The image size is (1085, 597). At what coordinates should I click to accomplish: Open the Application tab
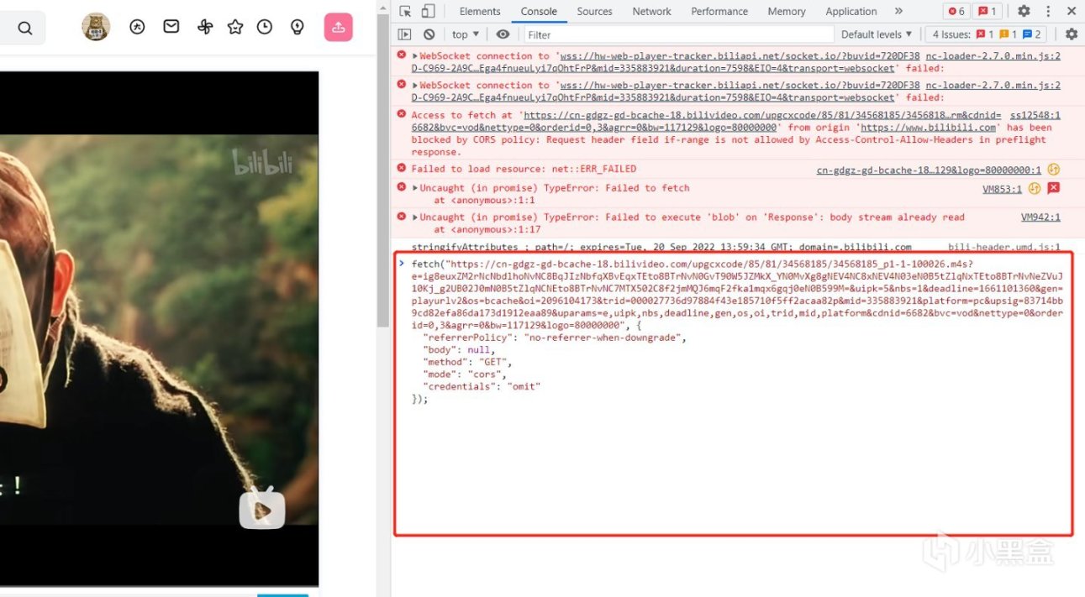pos(851,12)
